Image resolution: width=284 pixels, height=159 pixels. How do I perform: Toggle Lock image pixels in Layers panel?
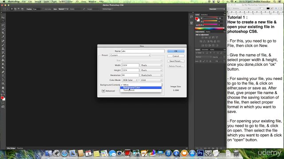(204, 61)
